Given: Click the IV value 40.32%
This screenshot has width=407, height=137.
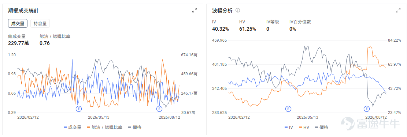Looking at the screenshot, I should click(221, 29).
